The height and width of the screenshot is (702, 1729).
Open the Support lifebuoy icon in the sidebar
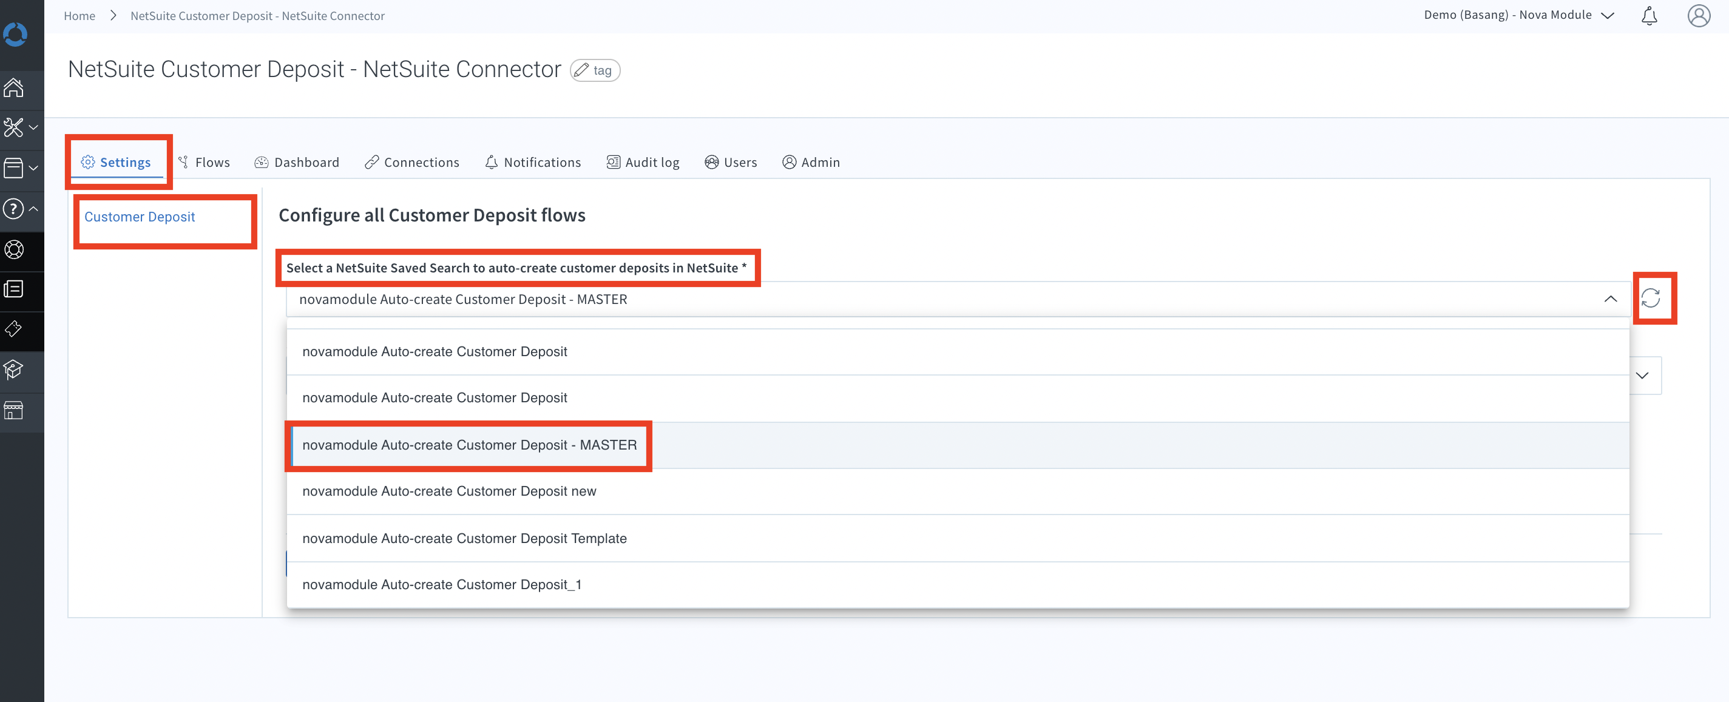pyautogui.click(x=13, y=249)
